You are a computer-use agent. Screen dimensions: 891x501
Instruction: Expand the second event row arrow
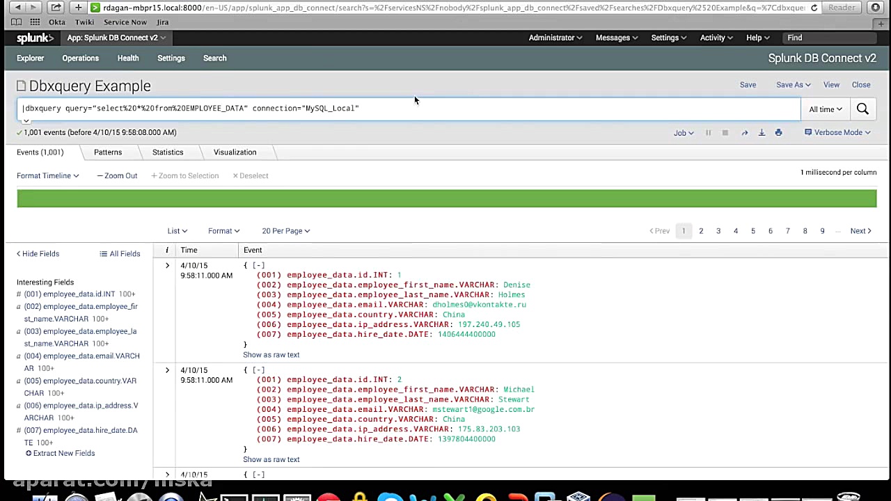(167, 370)
